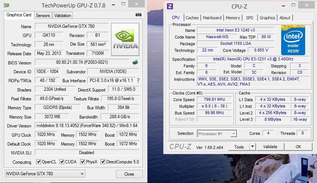
Task: Click the Memory Size value 3072 MB
Action: tap(52, 117)
